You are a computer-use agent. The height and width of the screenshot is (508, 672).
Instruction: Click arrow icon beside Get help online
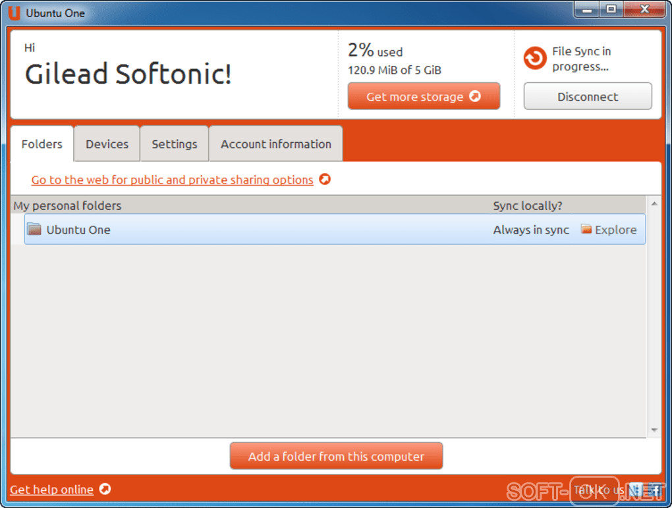click(105, 489)
